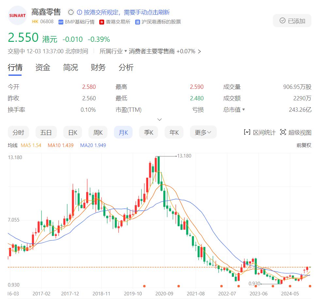Click the 成交量 value 906.95万股
The width and height of the screenshot is (318, 299).
click(x=297, y=87)
